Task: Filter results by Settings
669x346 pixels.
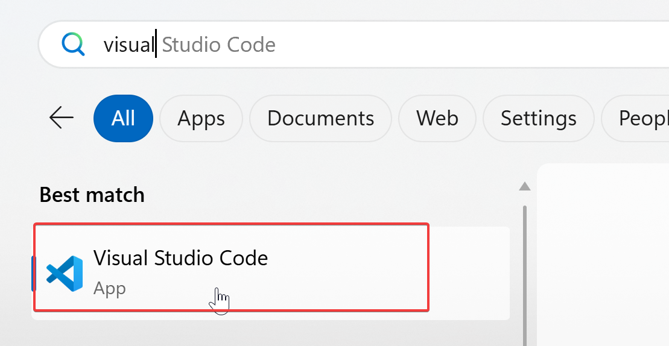Action: (x=538, y=118)
